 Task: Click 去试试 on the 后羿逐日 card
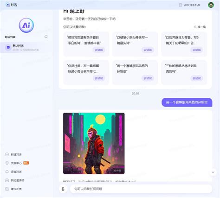click(x=197, y=50)
